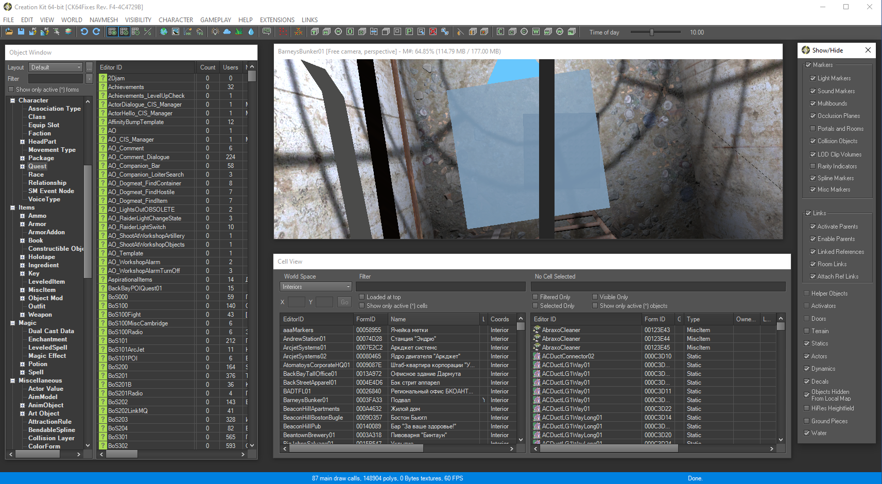Check 'Show only active (*) forms' box
The width and height of the screenshot is (882, 484).
pyautogui.click(x=11, y=90)
